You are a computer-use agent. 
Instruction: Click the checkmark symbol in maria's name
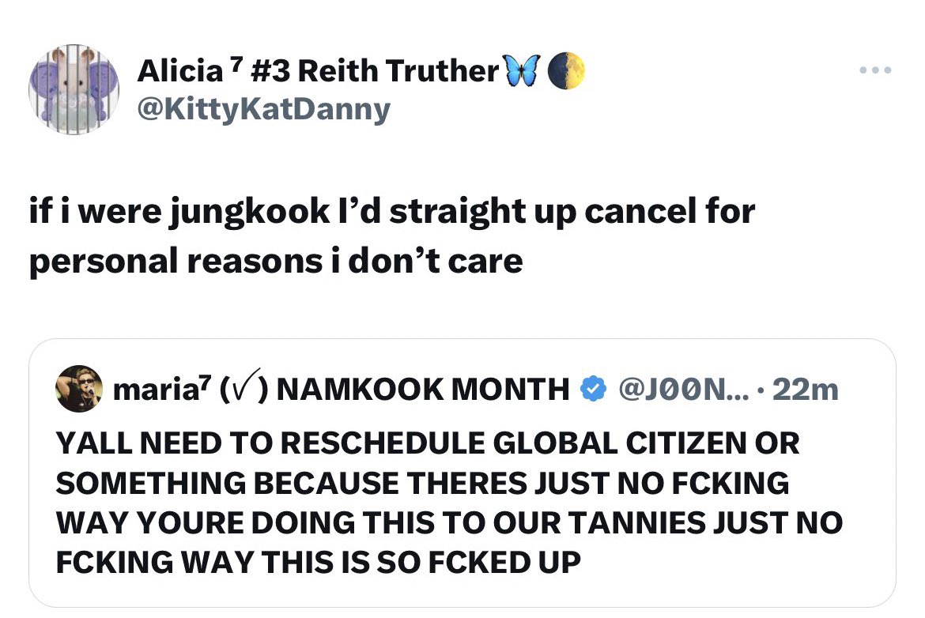pyautogui.click(x=247, y=389)
